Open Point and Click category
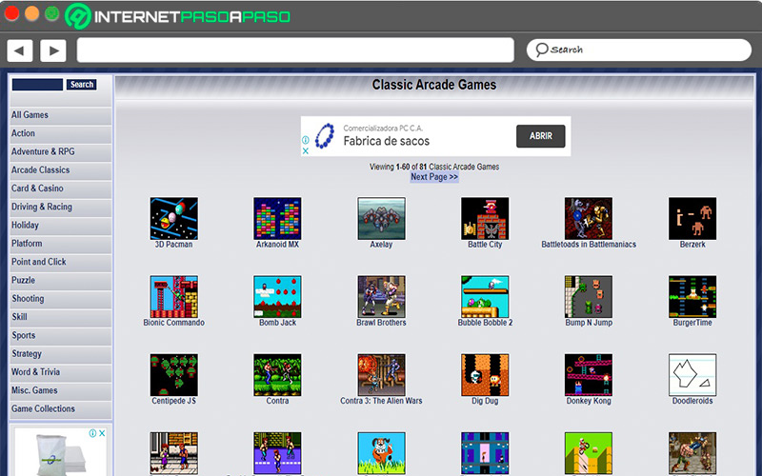762x476 pixels. [61, 262]
